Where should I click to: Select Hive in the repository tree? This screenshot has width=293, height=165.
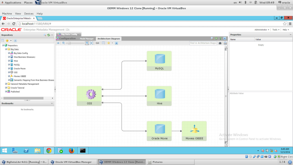coord(16,61)
